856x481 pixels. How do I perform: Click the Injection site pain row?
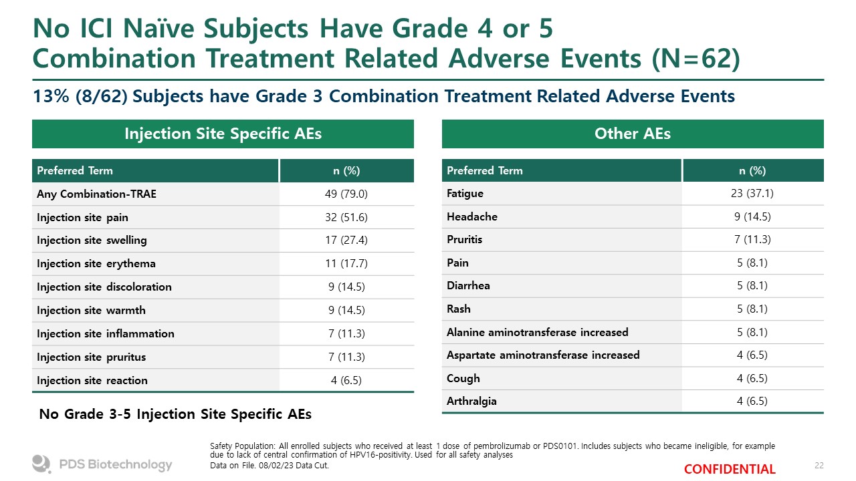pyautogui.click(x=223, y=217)
